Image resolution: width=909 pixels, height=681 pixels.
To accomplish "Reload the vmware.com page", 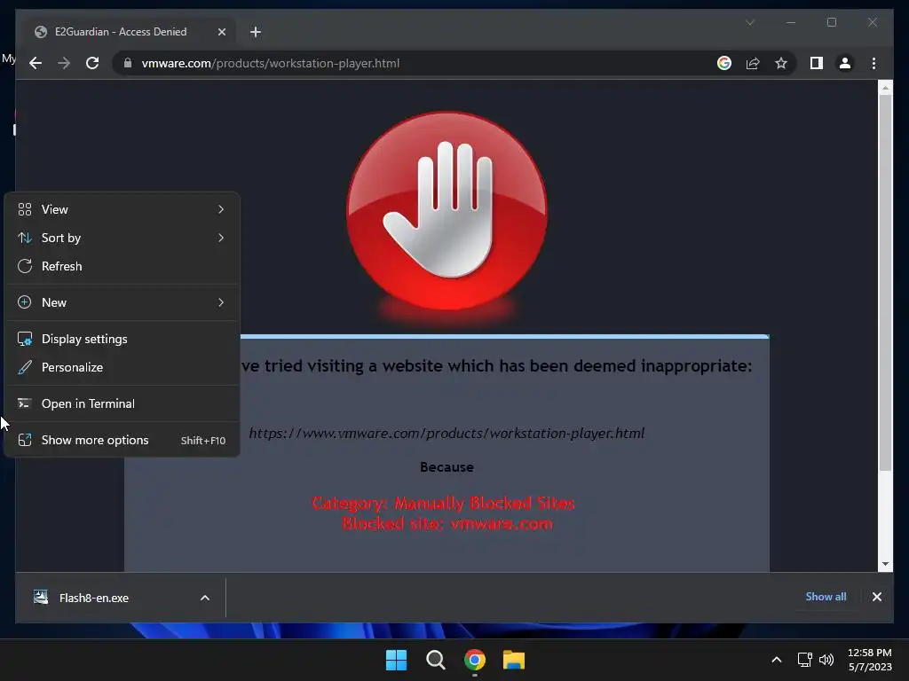I will pos(92,63).
